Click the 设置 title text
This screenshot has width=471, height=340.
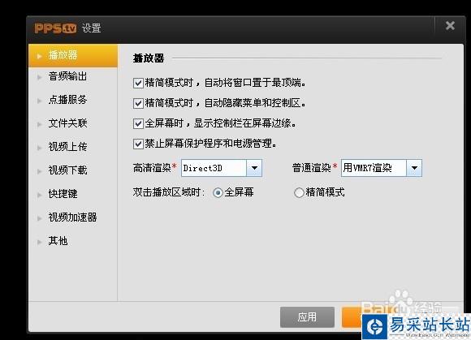91,28
